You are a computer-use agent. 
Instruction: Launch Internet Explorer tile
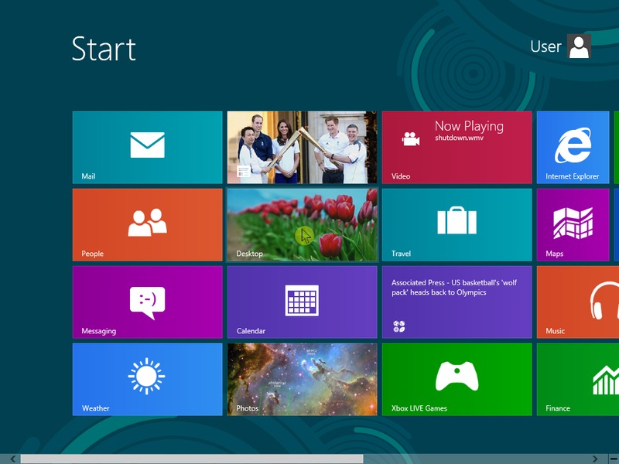(x=573, y=147)
